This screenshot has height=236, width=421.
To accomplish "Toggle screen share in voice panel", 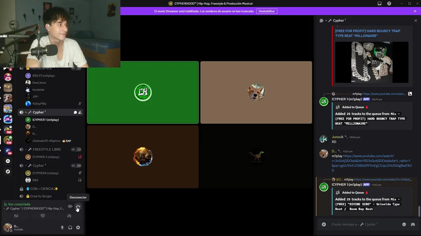I will tap(42, 216).
